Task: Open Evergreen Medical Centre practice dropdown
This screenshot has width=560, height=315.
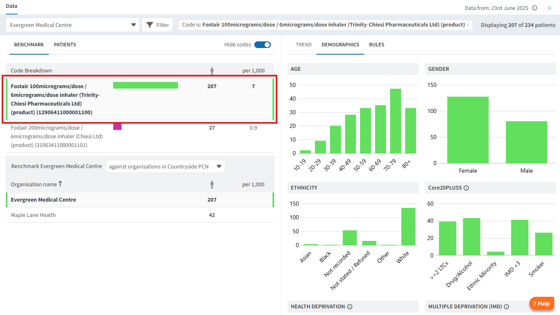Action: (73, 25)
